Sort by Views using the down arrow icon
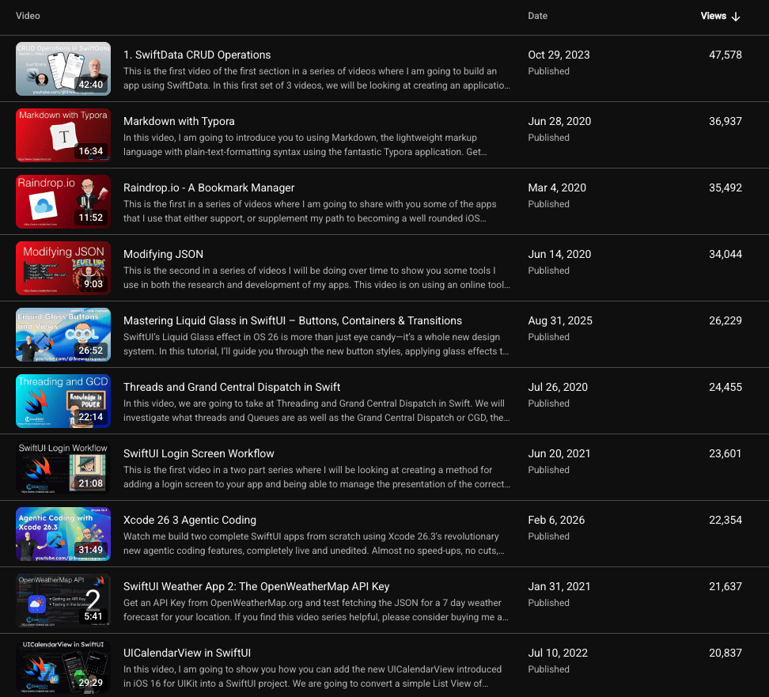This screenshot has height=697, width=769. pyautogui.click(x=736, y=17)
